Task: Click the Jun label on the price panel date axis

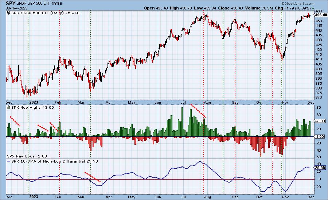Action: pos(158,103)
